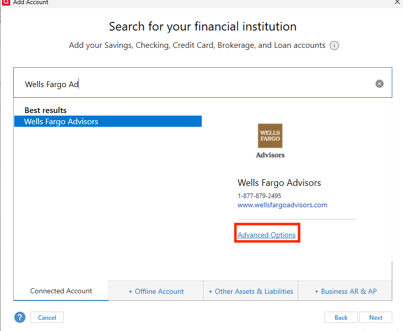Go to previous step with Back
The height and width of the screenshot is (331, 403).
coord(341,317)
